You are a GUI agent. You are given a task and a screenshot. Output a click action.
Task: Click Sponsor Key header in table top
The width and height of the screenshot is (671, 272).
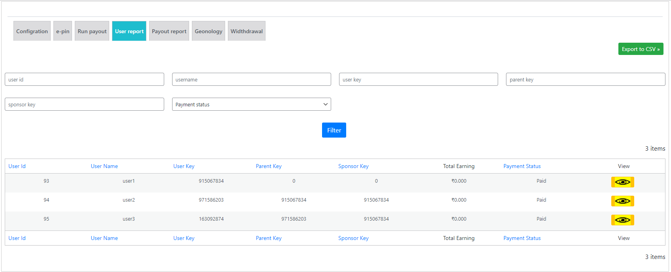click(x=353, y=166)
